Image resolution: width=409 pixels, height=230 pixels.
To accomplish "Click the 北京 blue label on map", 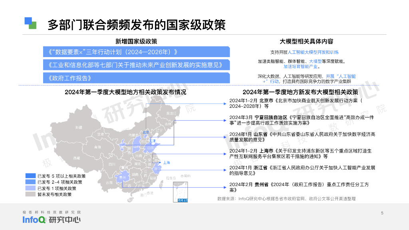I will click(x=146, y=133).
